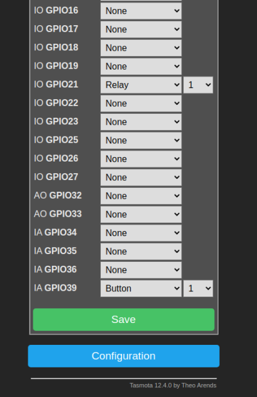Change GPIO21 Relay function dropdown
The height and width of the screenshot is (397, 257).
tap(141, 85)
